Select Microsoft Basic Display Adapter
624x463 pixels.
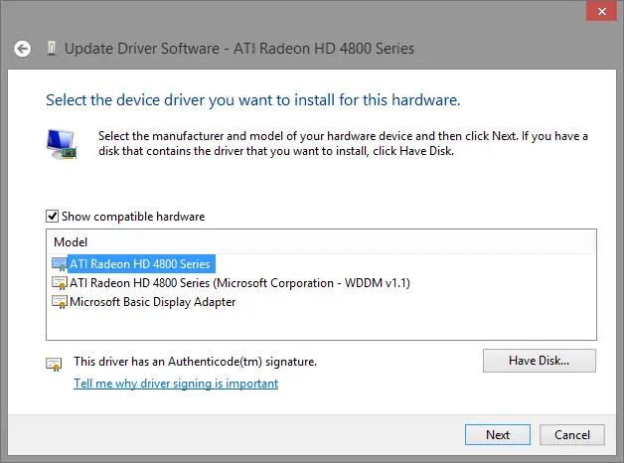coord(152,302)
